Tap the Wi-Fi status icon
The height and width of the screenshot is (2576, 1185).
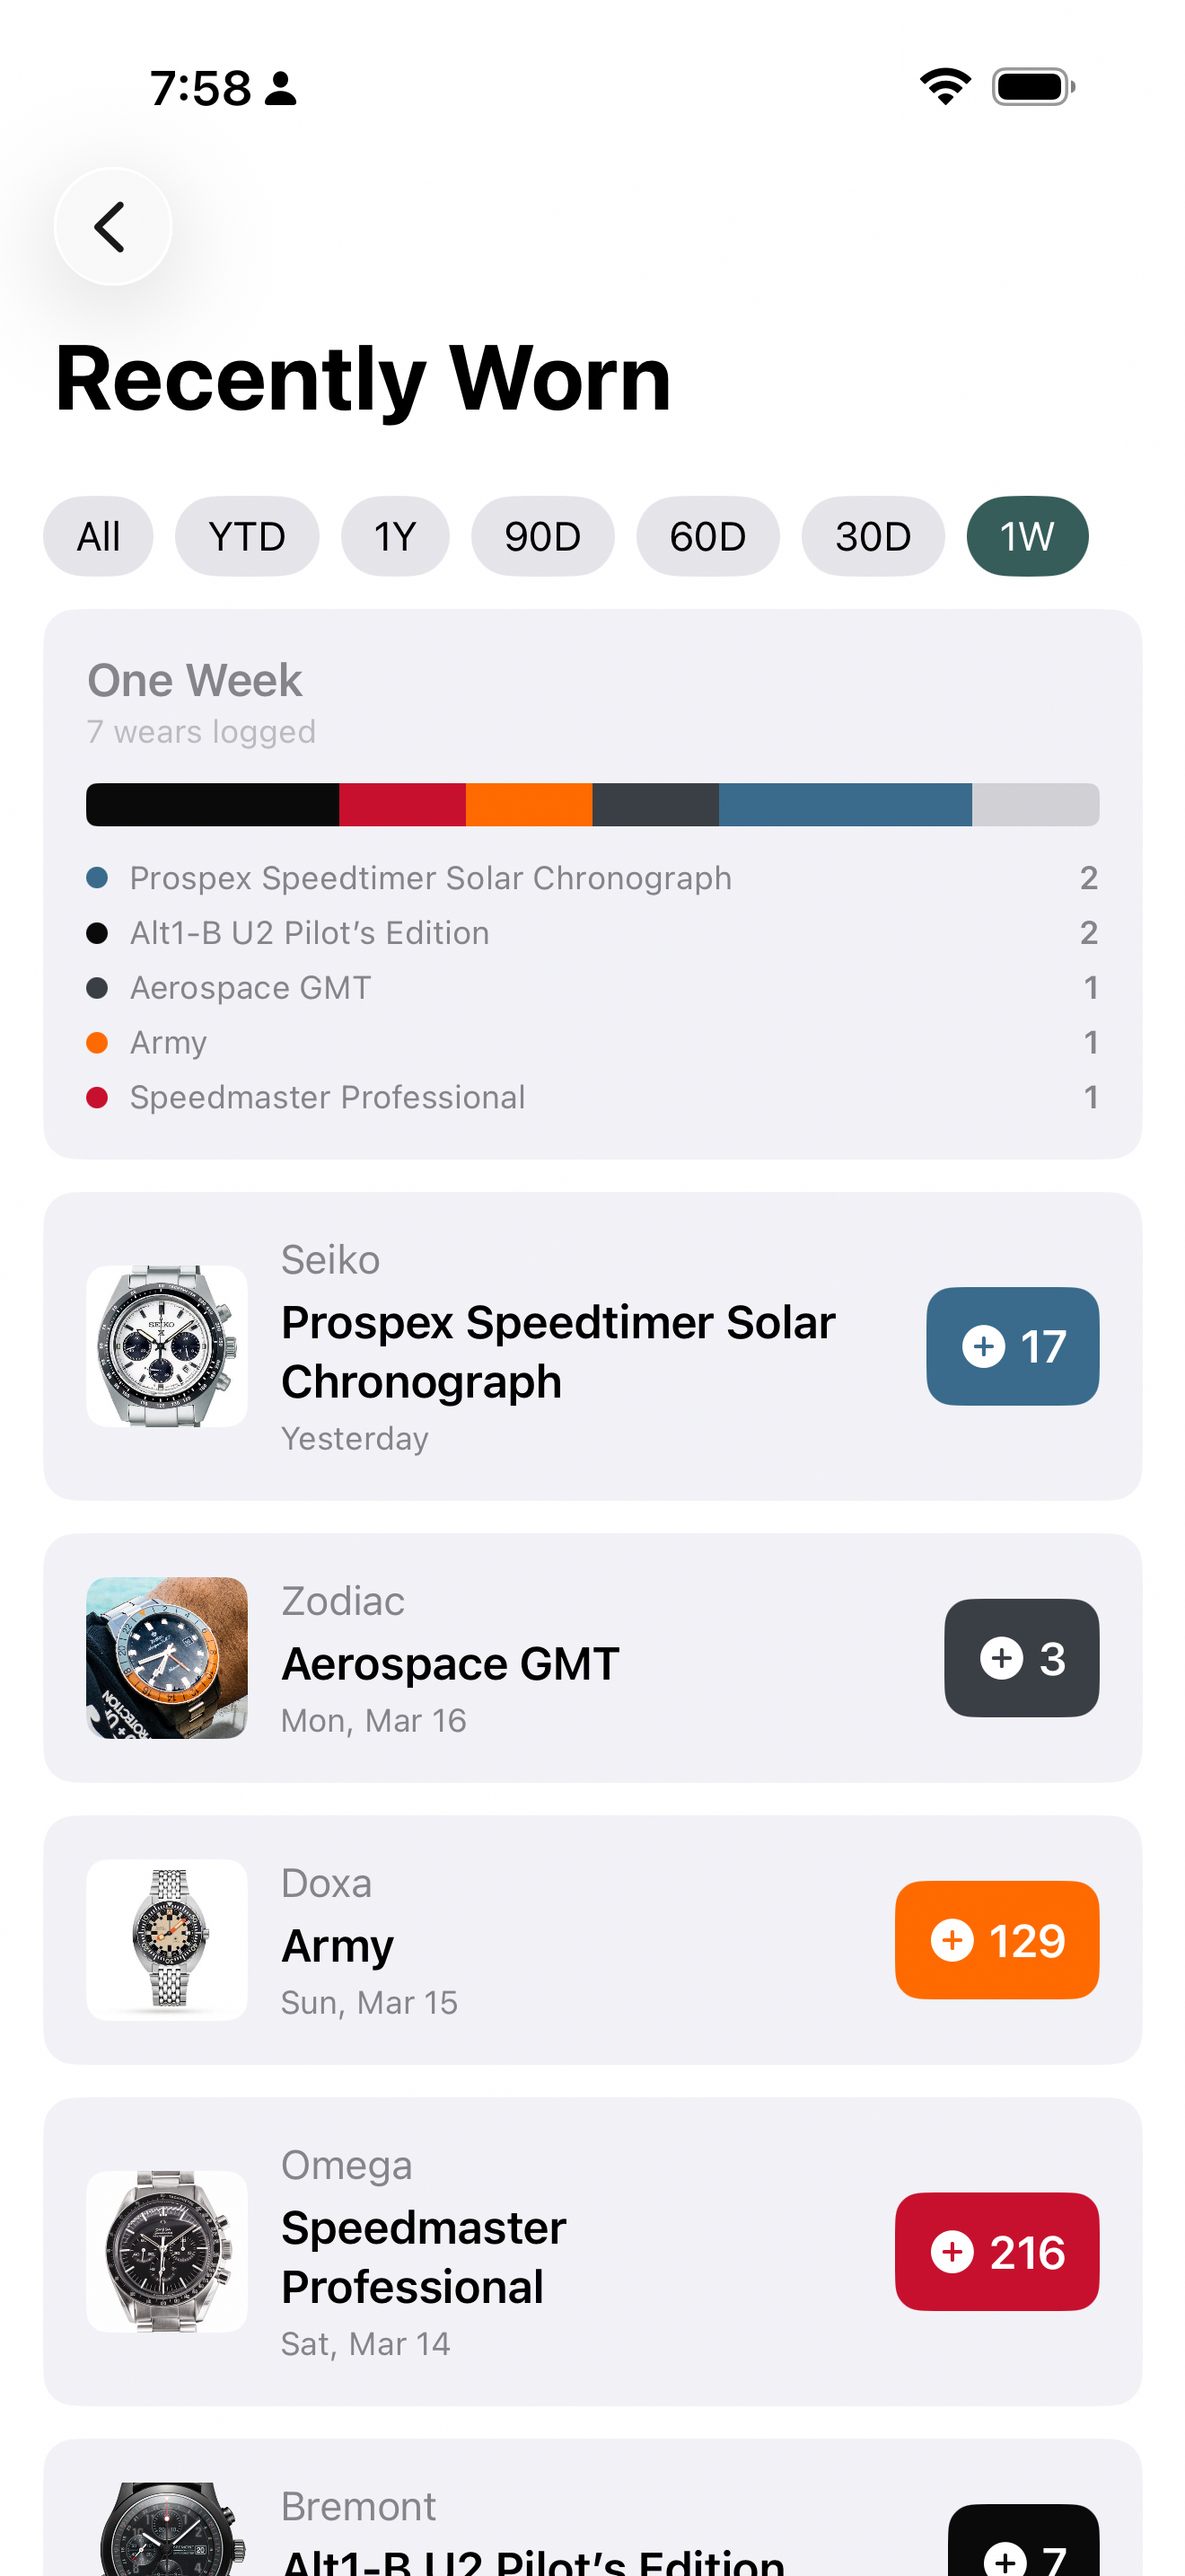pos(944,87)
